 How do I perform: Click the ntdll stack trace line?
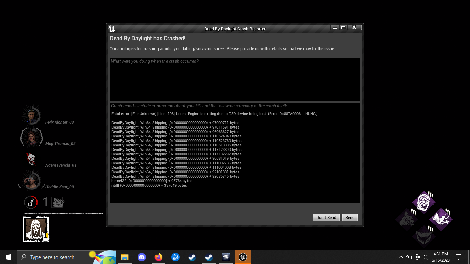149,185
